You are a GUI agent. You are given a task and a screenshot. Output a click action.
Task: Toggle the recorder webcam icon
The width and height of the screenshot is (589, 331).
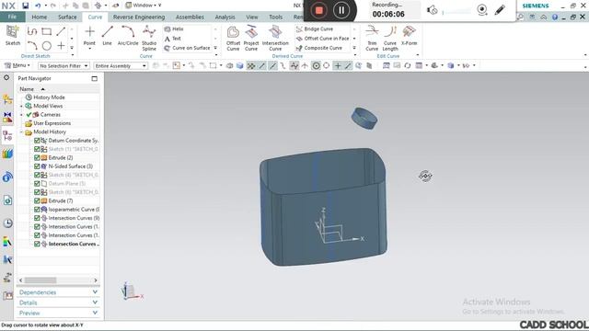coord(482,10)
